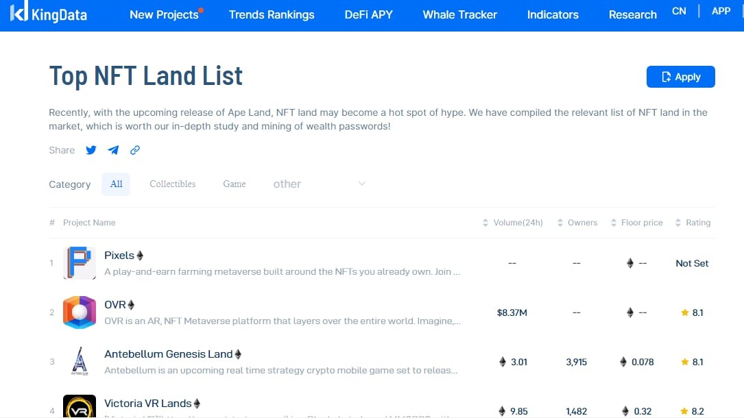Click the 1,482 owners value
Image resolution: width=744 pixels, height=418 pixels.
(577, 411)
